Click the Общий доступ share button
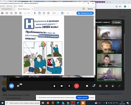This screenshot has height=105, width=131. coord(85,13)
